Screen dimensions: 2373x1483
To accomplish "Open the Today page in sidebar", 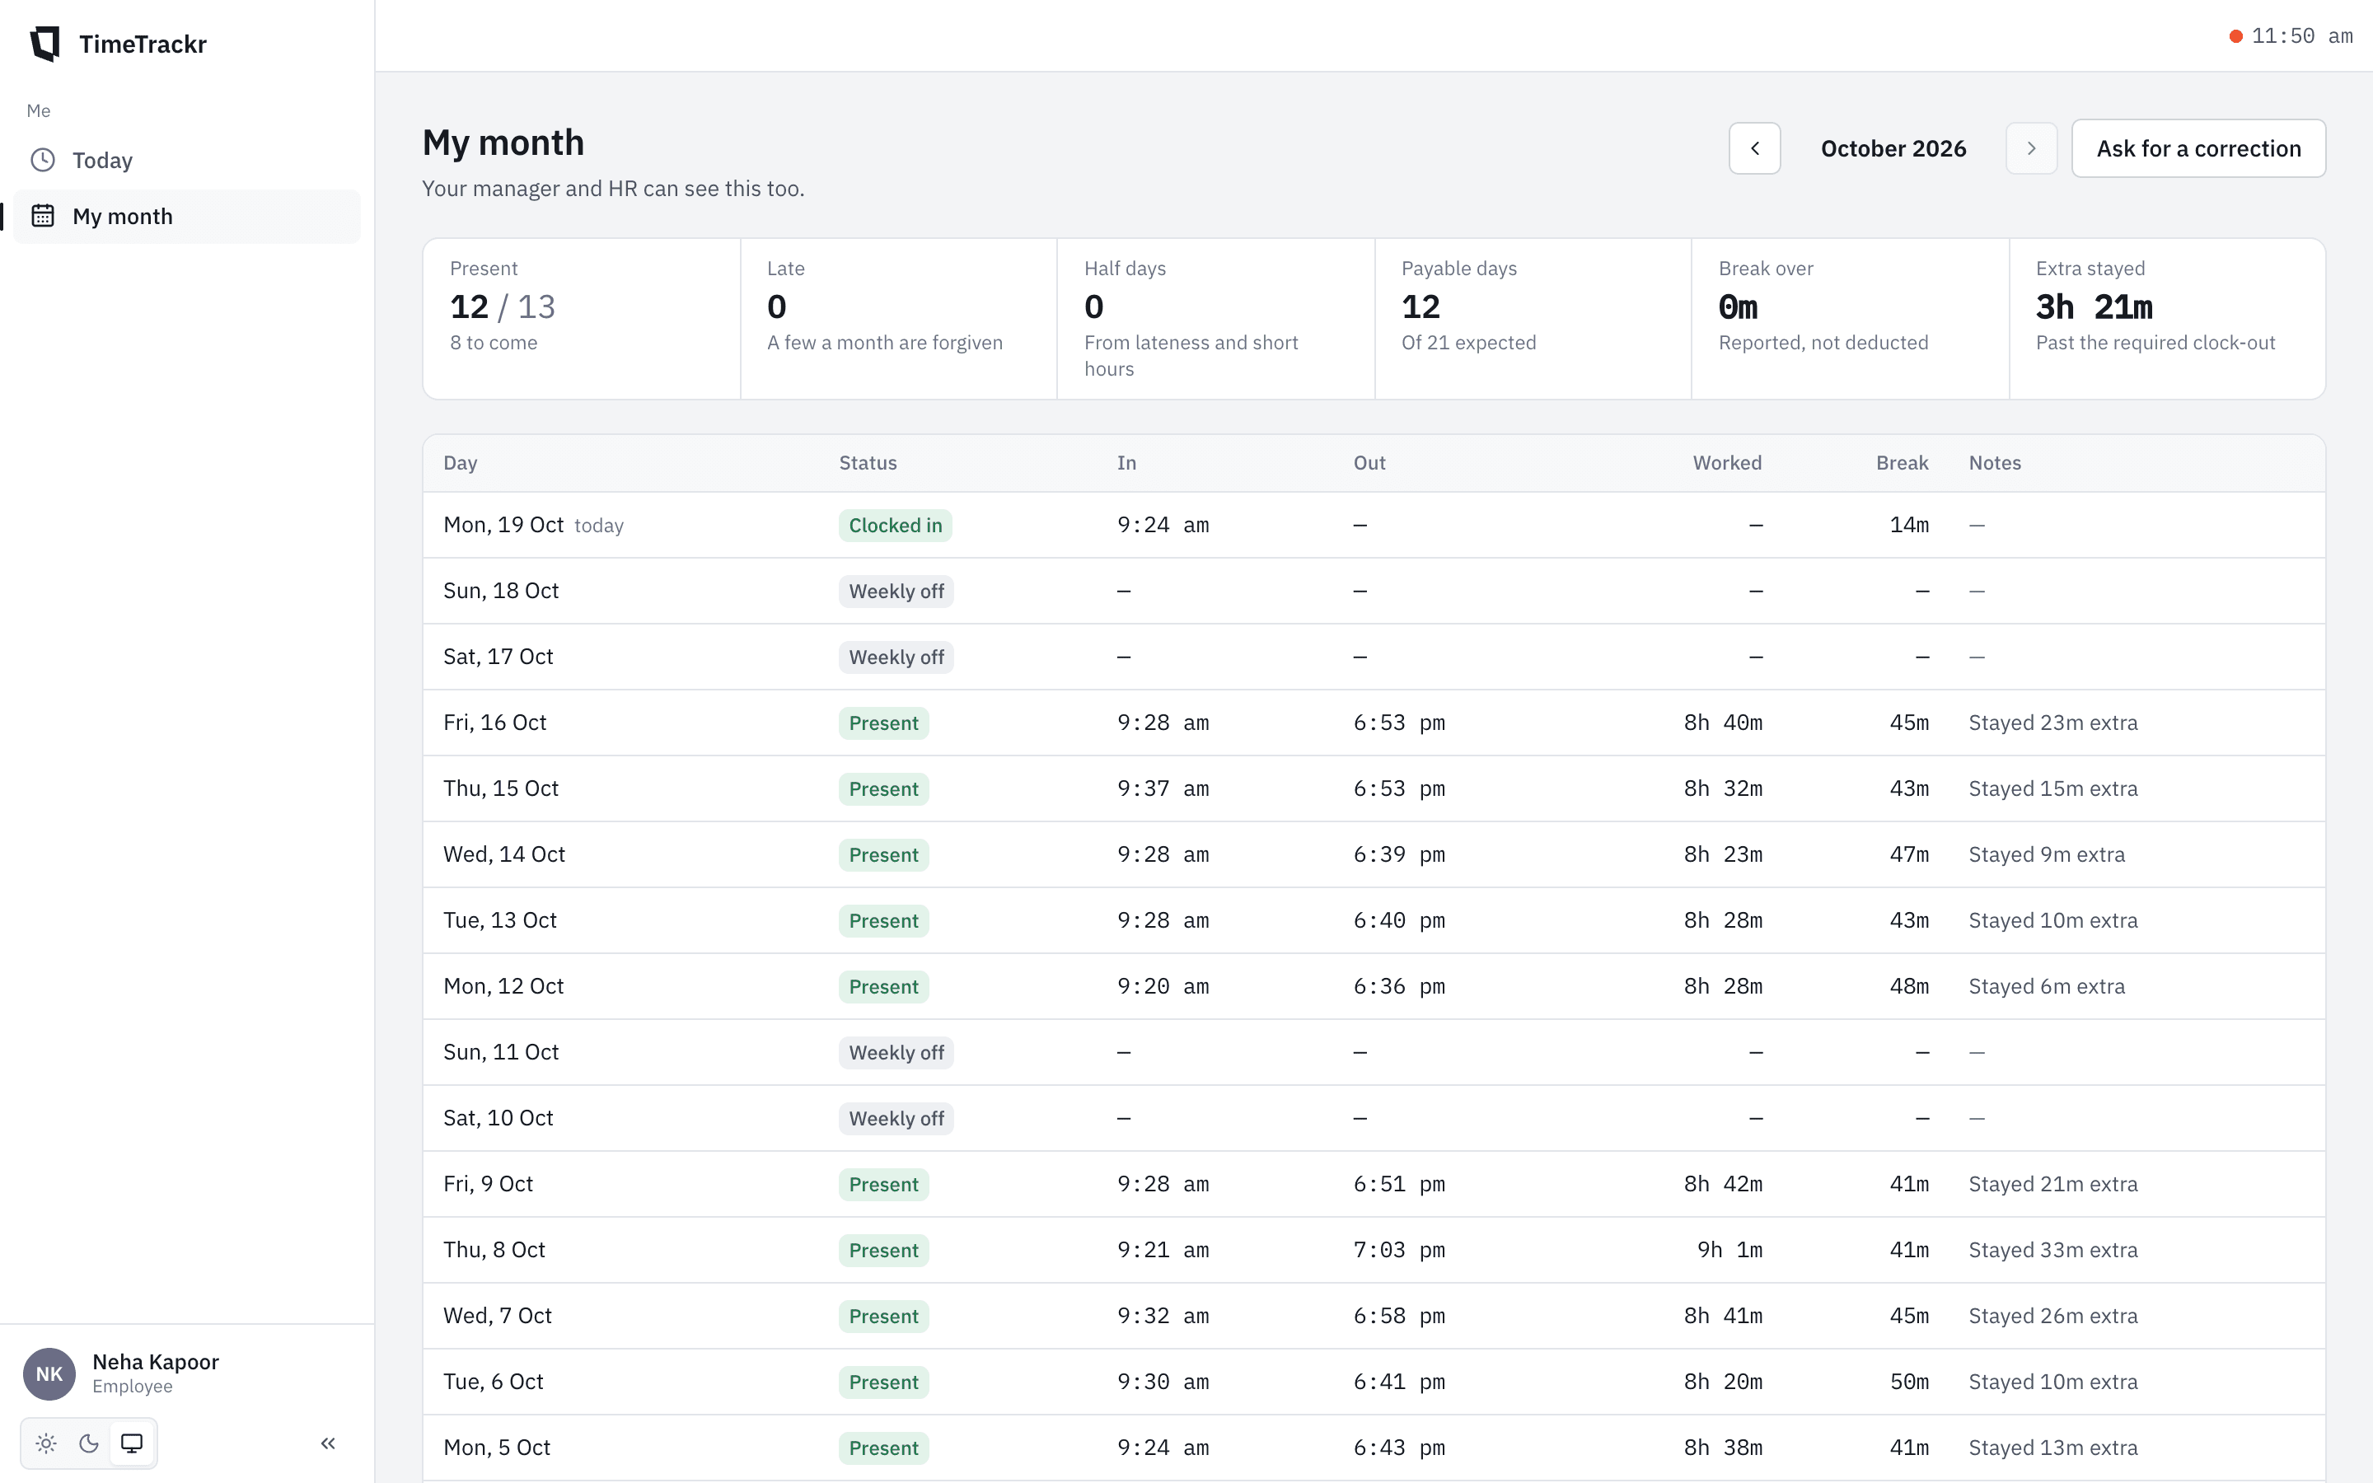I will click(x=186, y=160).
